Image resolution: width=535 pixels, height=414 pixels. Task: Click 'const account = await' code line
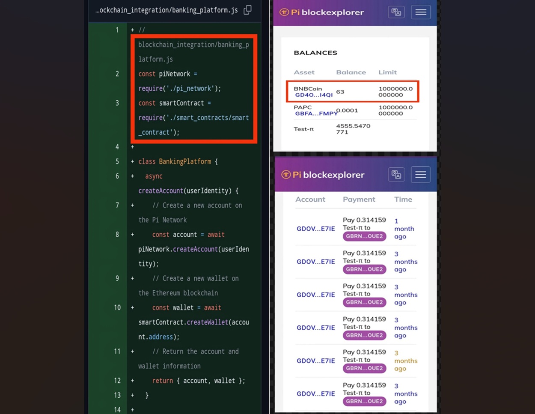pyautogui.click(x=188, y=234)
